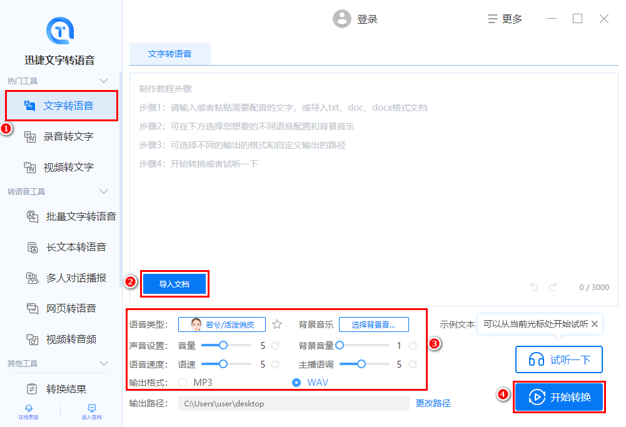Image resolution: width=626 pixels, height=427 pixels.
Task: Choose MP3 as output format
Action: coord(183,382)
